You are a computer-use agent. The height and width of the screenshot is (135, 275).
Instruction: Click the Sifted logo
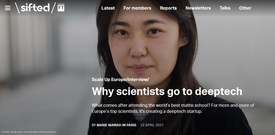click(35, 8)
